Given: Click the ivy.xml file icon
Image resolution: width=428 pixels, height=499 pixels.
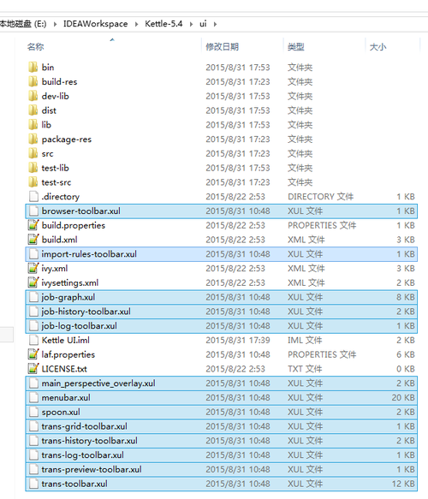Looking at the screenshot, I should tap(33, 268).
